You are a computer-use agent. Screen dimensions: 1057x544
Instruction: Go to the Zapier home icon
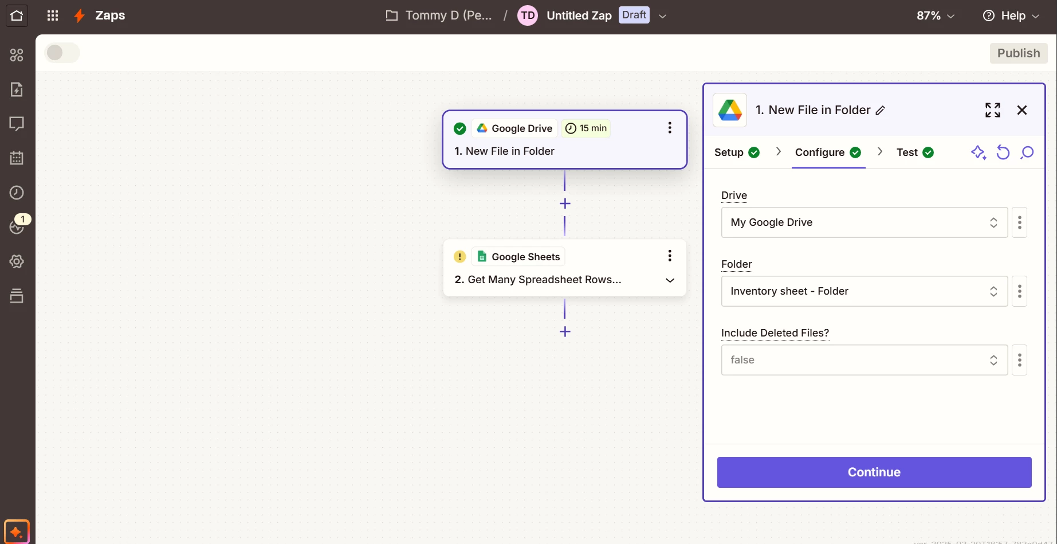[17, 15]
